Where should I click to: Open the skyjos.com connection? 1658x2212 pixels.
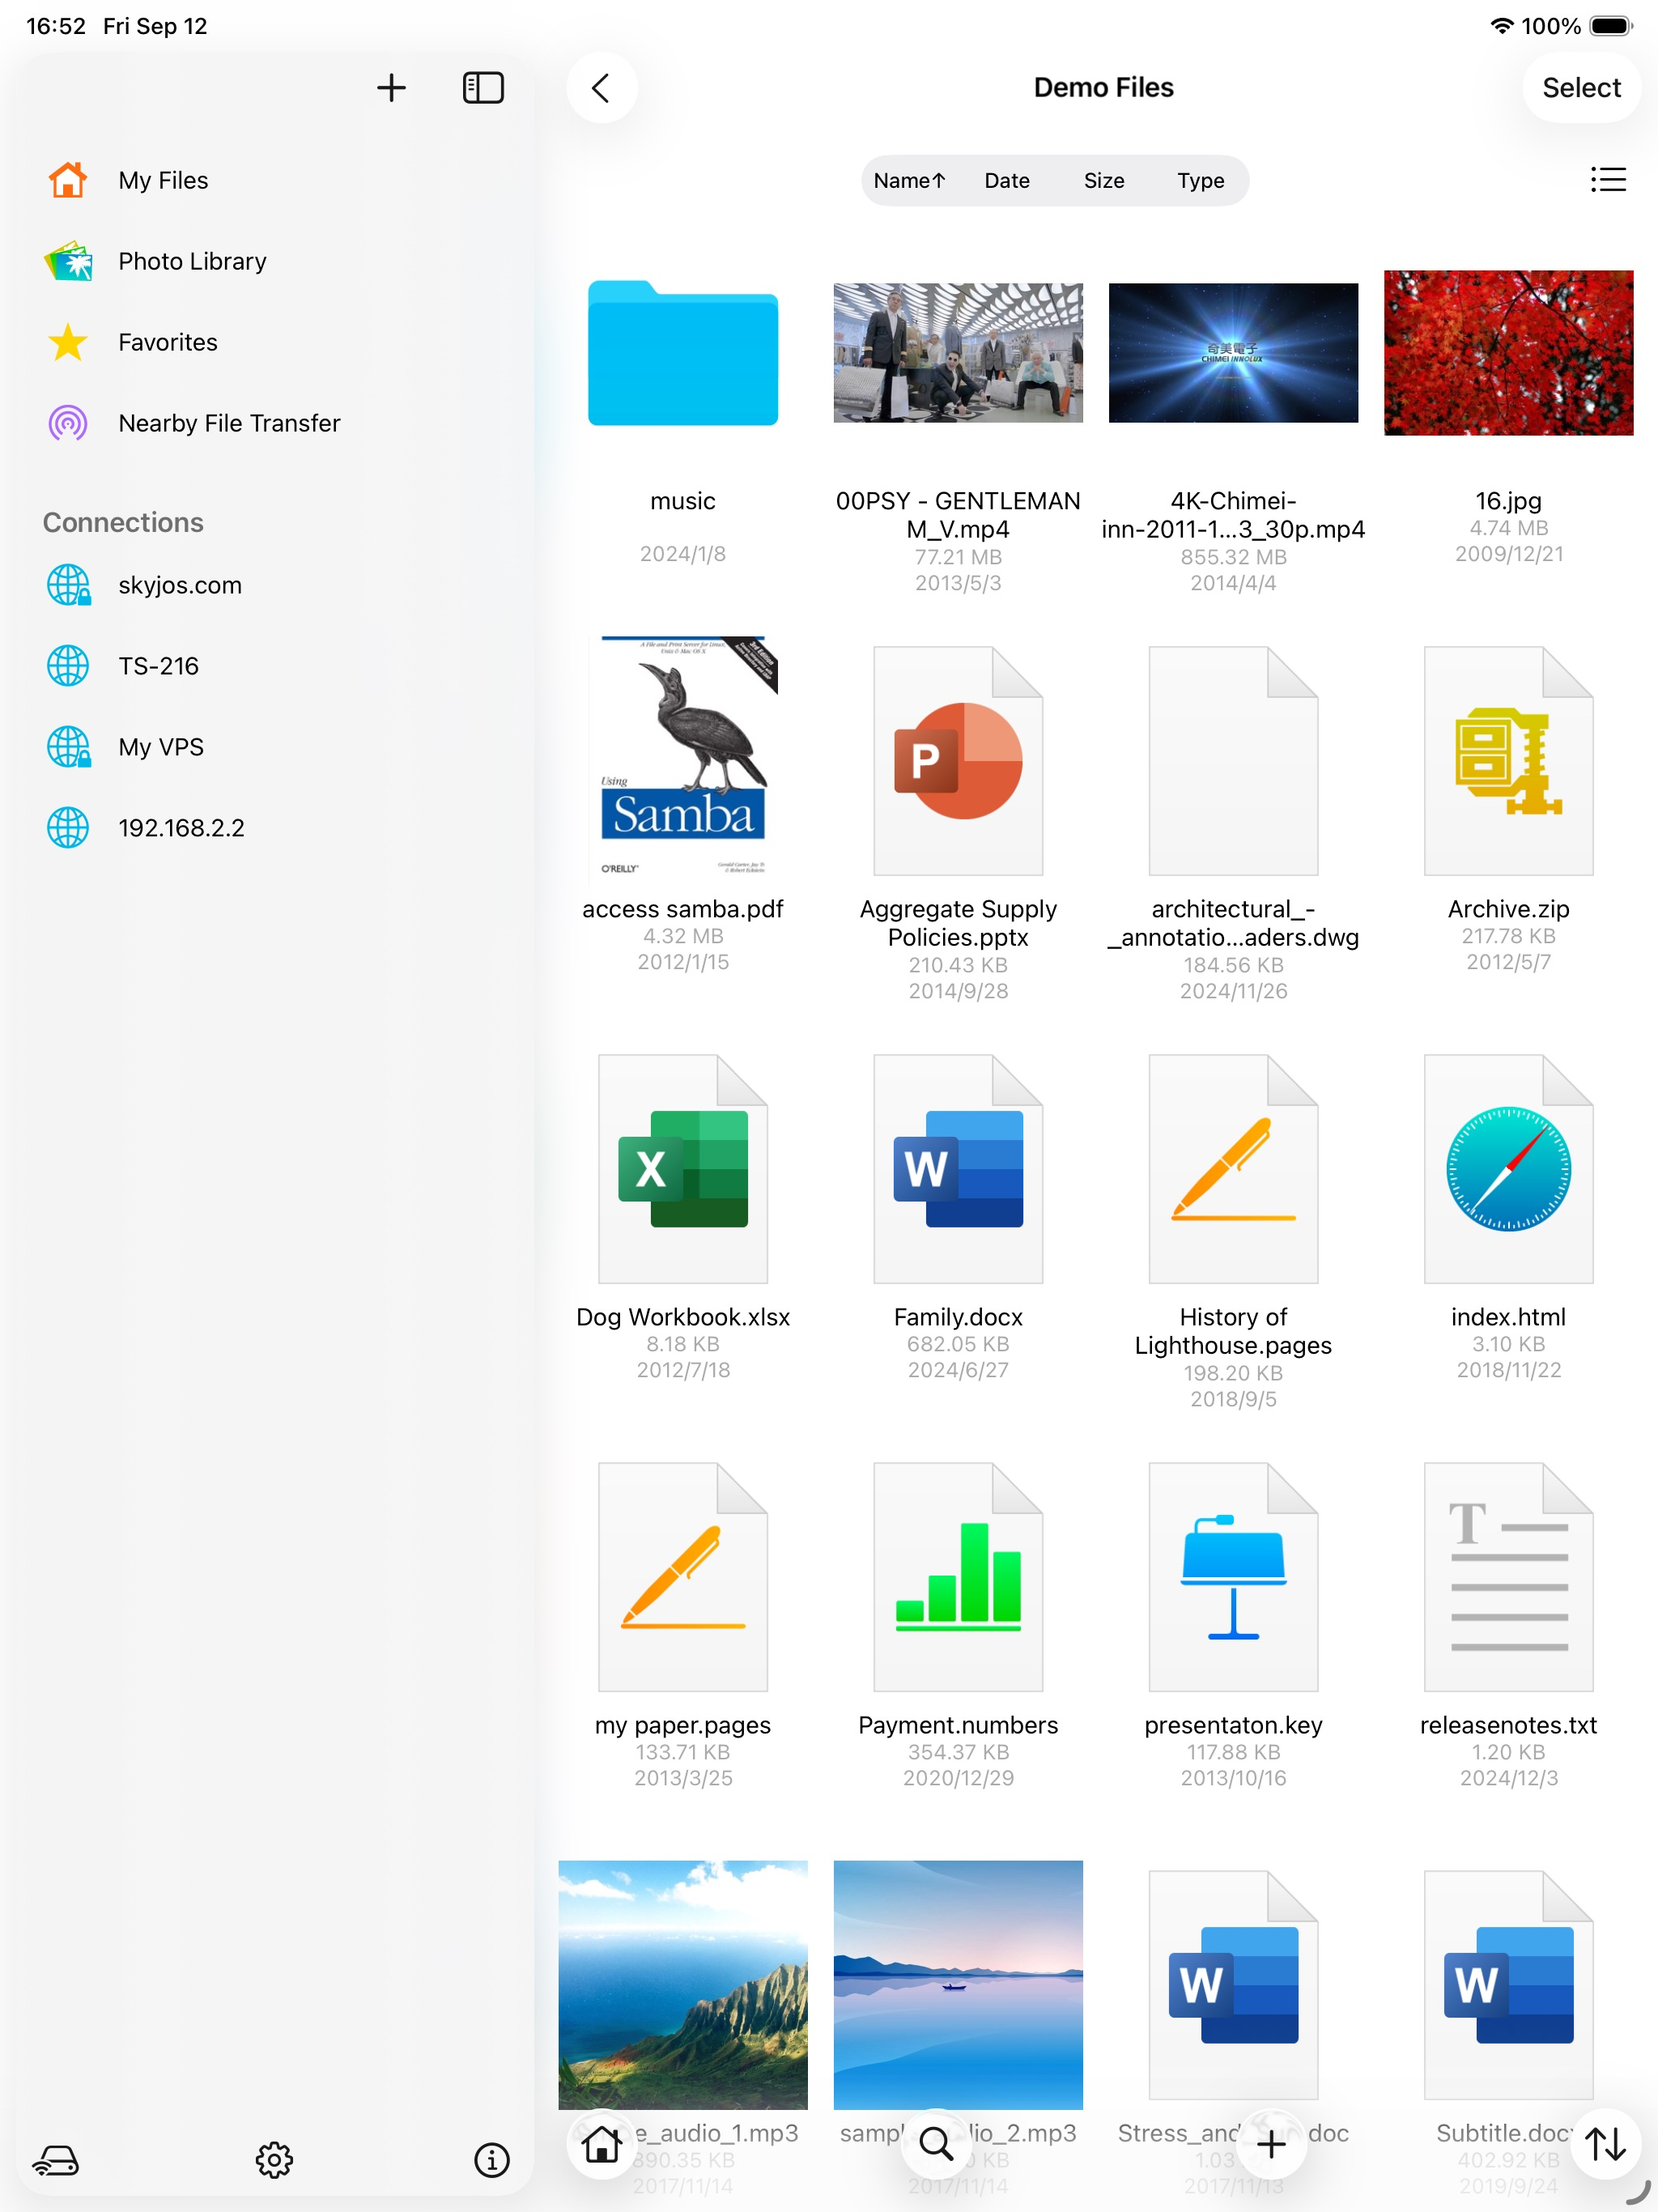180,585
